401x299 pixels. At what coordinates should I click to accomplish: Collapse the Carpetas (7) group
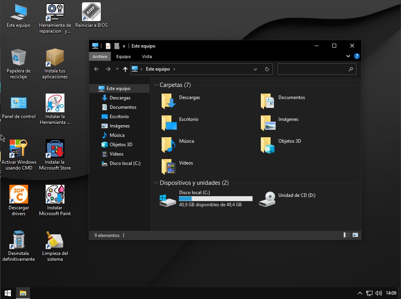tap(156, 85)
